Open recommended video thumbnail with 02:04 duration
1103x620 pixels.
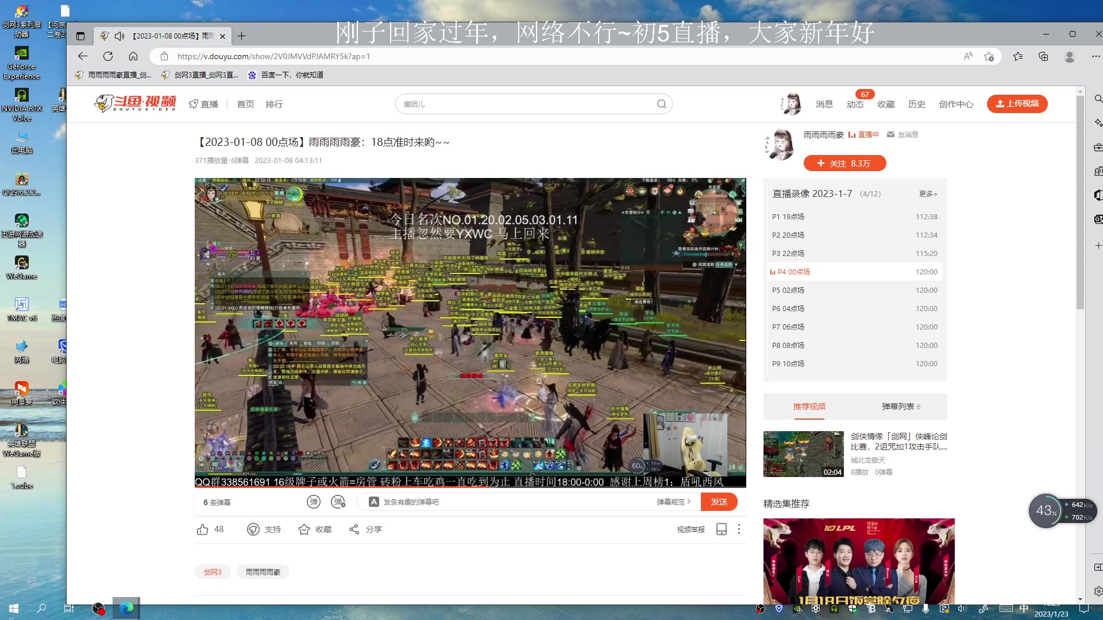[x=803, y=454]
